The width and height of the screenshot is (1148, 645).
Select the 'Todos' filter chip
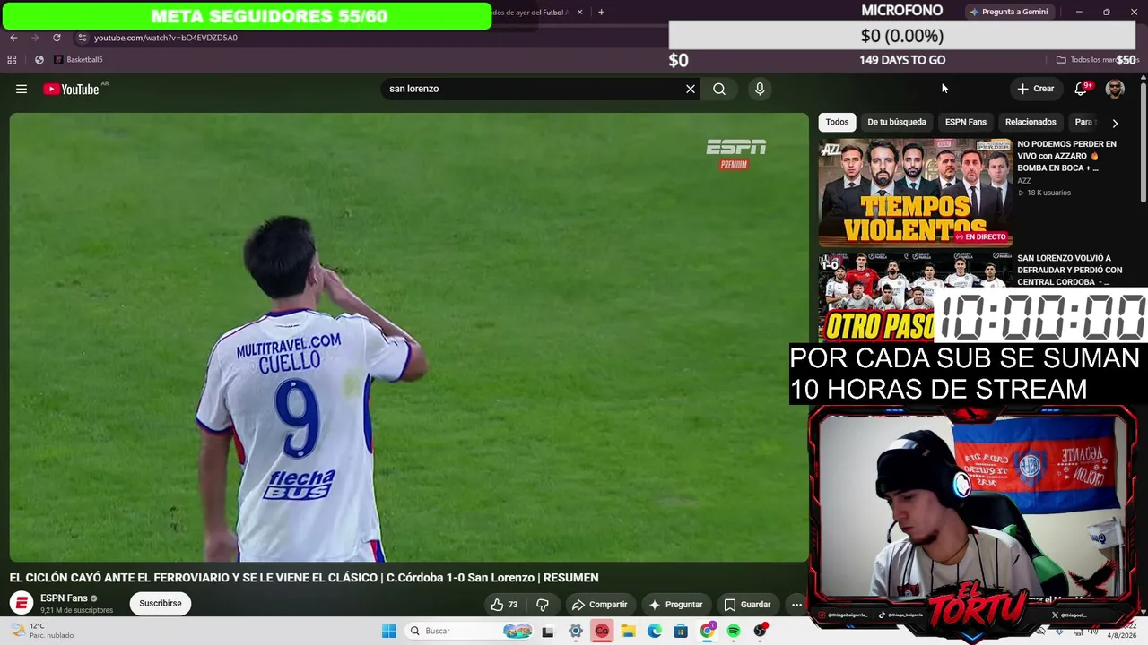(x=837, y=122)
